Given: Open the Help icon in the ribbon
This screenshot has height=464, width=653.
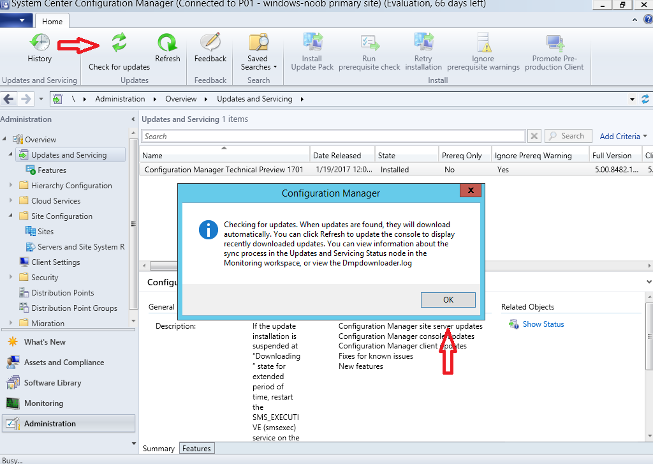Looking at the screenshot, I should (x=649, y=20).
